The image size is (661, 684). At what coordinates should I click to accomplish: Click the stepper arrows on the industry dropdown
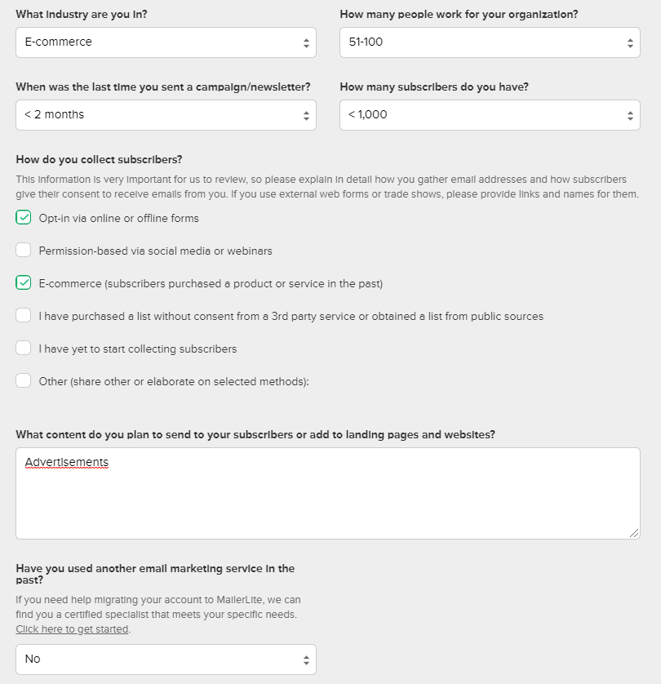(306, 43)
